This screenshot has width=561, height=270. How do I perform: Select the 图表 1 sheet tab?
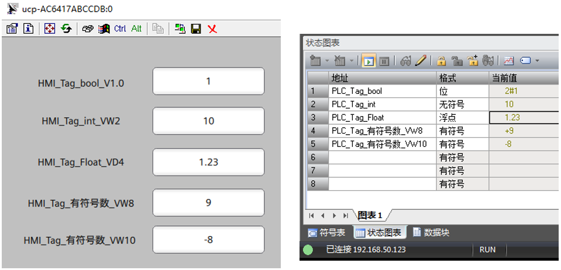(x=370, y=215)
